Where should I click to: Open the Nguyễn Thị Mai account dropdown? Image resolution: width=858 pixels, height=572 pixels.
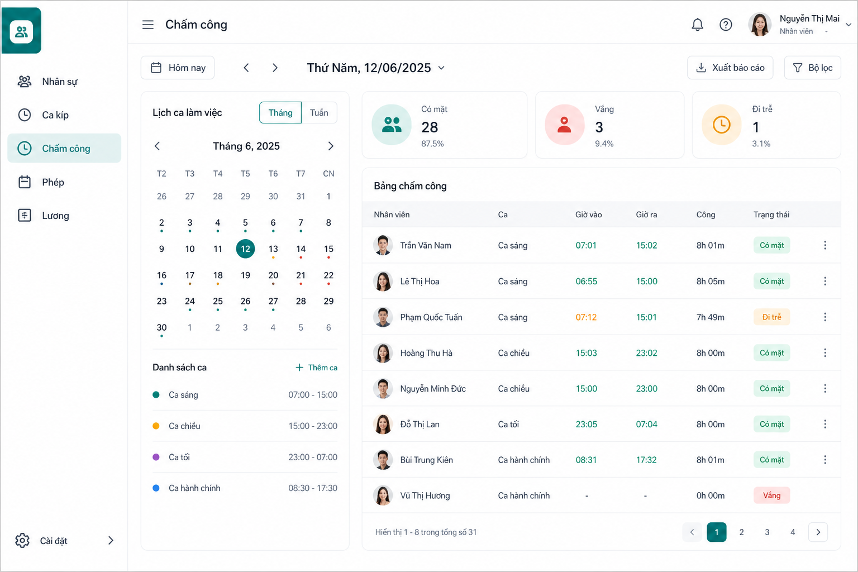(800, 25)
